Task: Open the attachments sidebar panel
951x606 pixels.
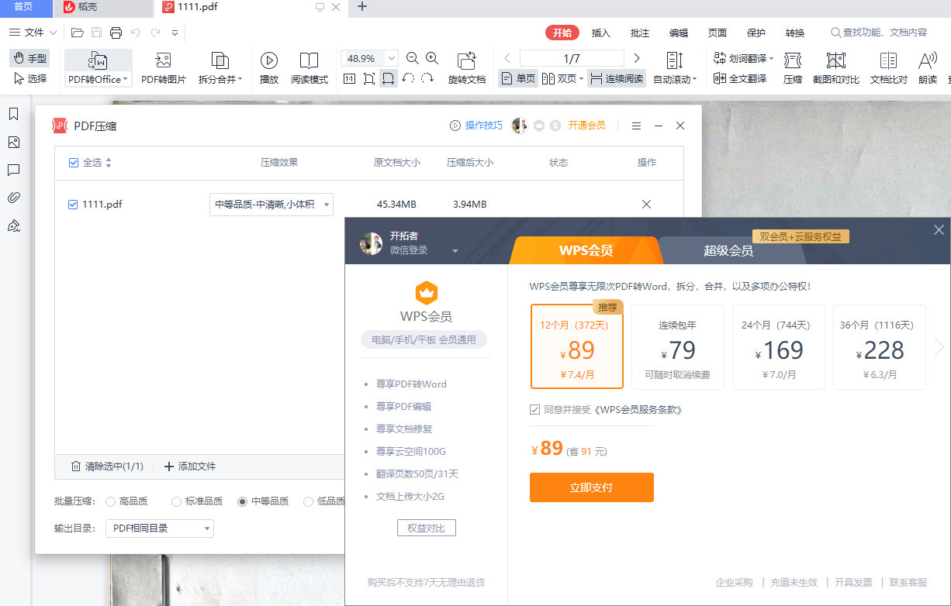Action: (13, 198)
